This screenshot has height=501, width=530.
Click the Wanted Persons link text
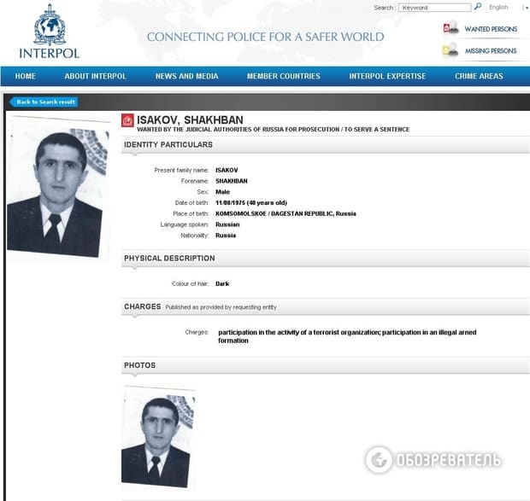coord(491,29)
